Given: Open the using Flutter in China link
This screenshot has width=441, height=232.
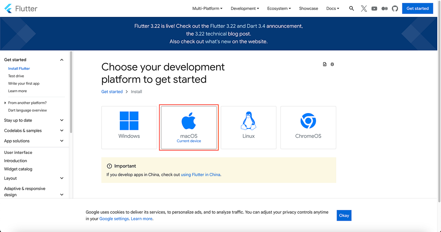Looking at the screenshot, I should coord(200,175).
